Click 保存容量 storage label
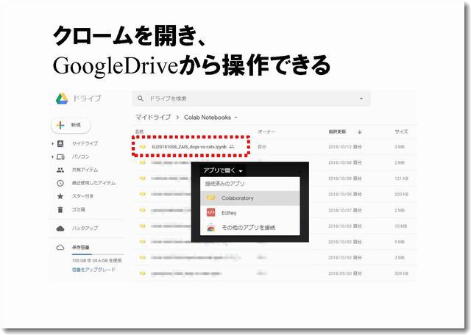Screen dimensions: 471x335 [x=80, y=248]
